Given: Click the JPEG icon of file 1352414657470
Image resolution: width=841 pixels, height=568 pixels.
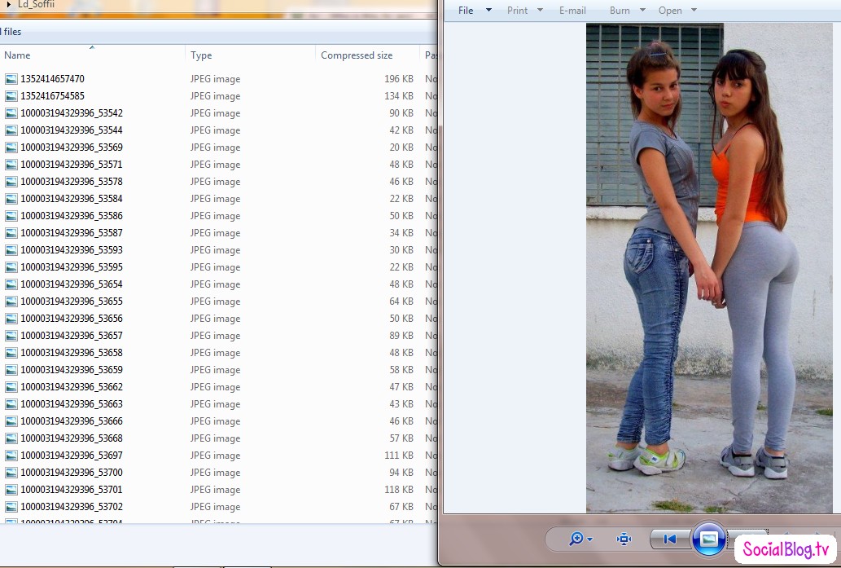Looking at the screenshot, I should click(11, 79).
